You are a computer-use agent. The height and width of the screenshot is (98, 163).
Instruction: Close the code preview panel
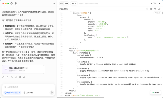click(159, 4)
